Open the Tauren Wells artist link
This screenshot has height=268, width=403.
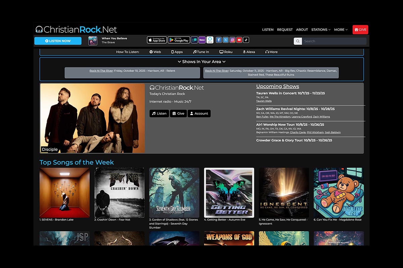click(264, 101)
